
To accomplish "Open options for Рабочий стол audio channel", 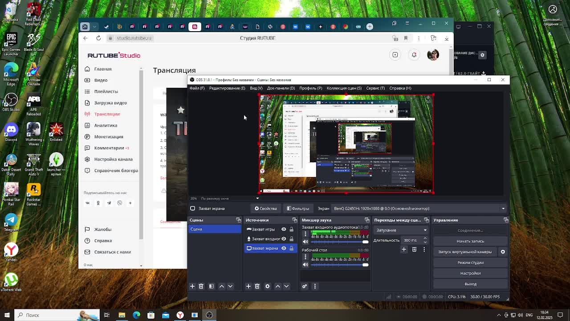I will coord(305,256).
